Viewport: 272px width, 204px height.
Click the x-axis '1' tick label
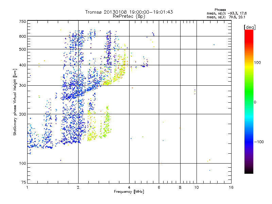27,187
